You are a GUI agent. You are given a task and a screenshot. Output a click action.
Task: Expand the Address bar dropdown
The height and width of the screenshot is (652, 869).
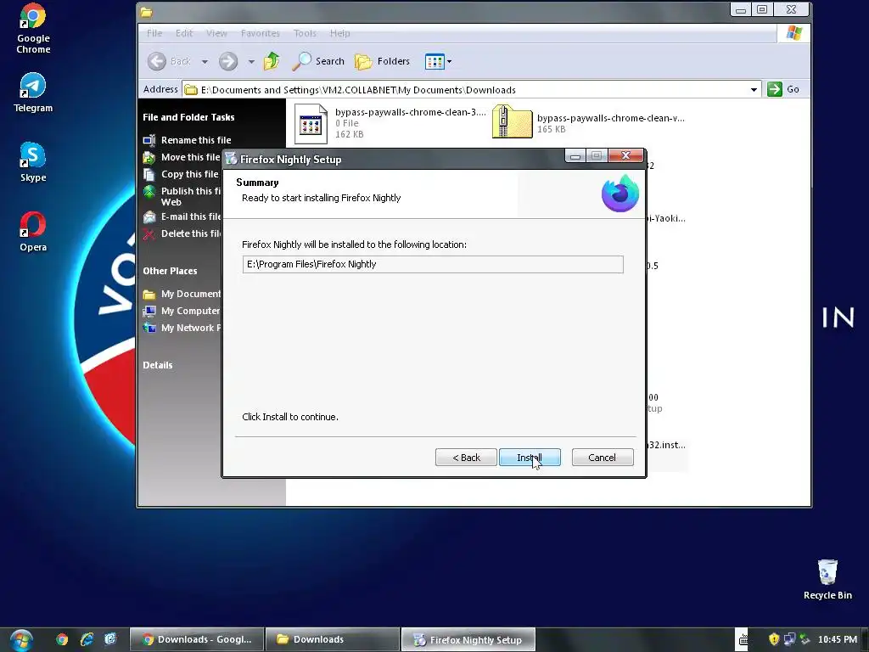tap(754, 90)
